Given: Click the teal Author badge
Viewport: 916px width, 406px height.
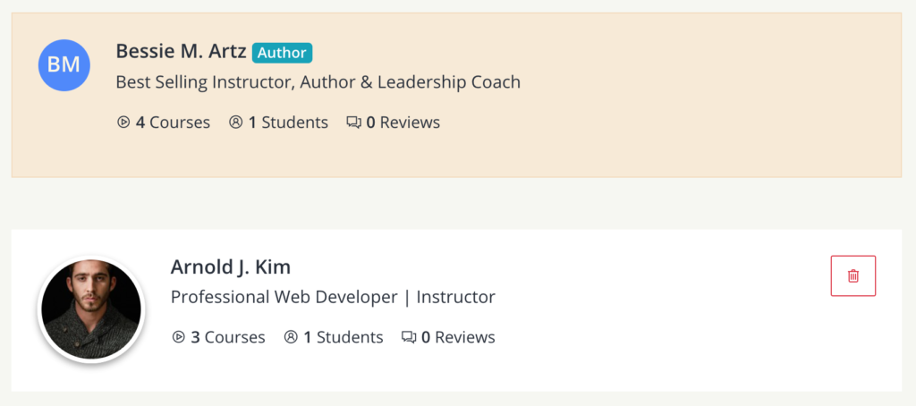Looking at the screenshot, I should pyautogui.click(x=282, y=53).
